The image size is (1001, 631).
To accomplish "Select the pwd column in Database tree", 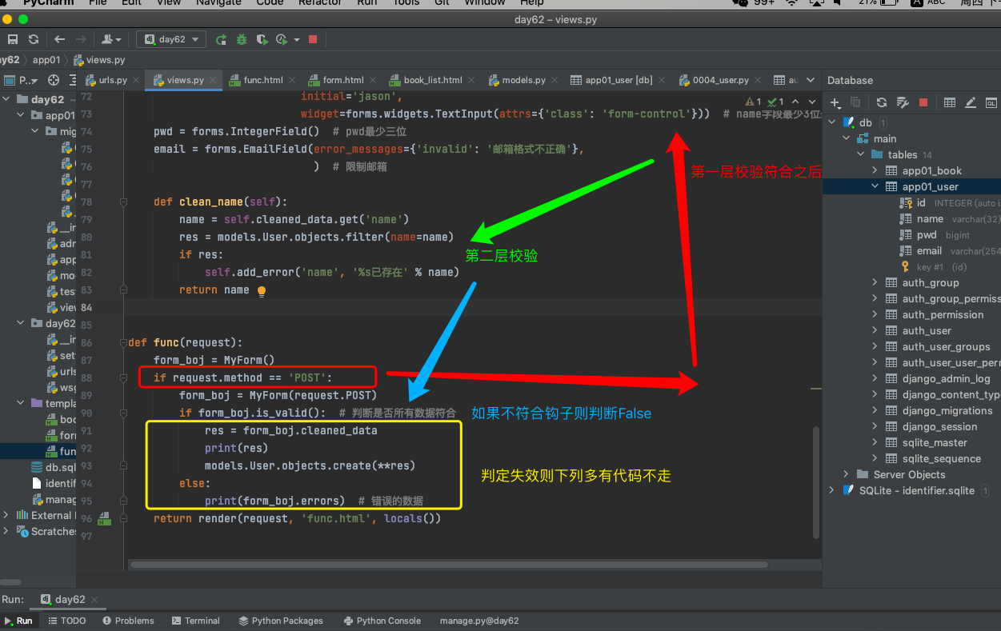I will (927, 234).
